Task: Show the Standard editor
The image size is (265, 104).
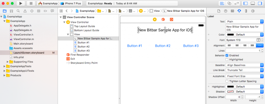Action: click(x=222, y=3)
